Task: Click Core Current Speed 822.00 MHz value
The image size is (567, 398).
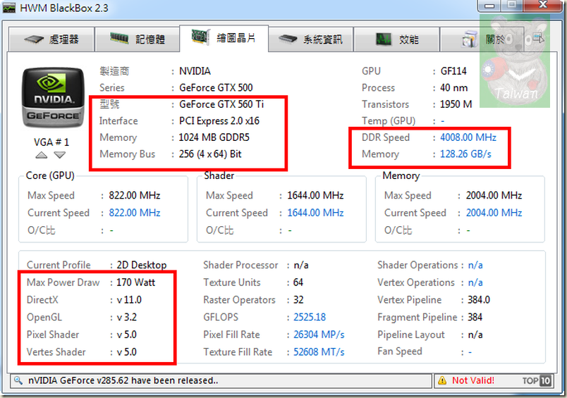Action: [x=135, y=213]
